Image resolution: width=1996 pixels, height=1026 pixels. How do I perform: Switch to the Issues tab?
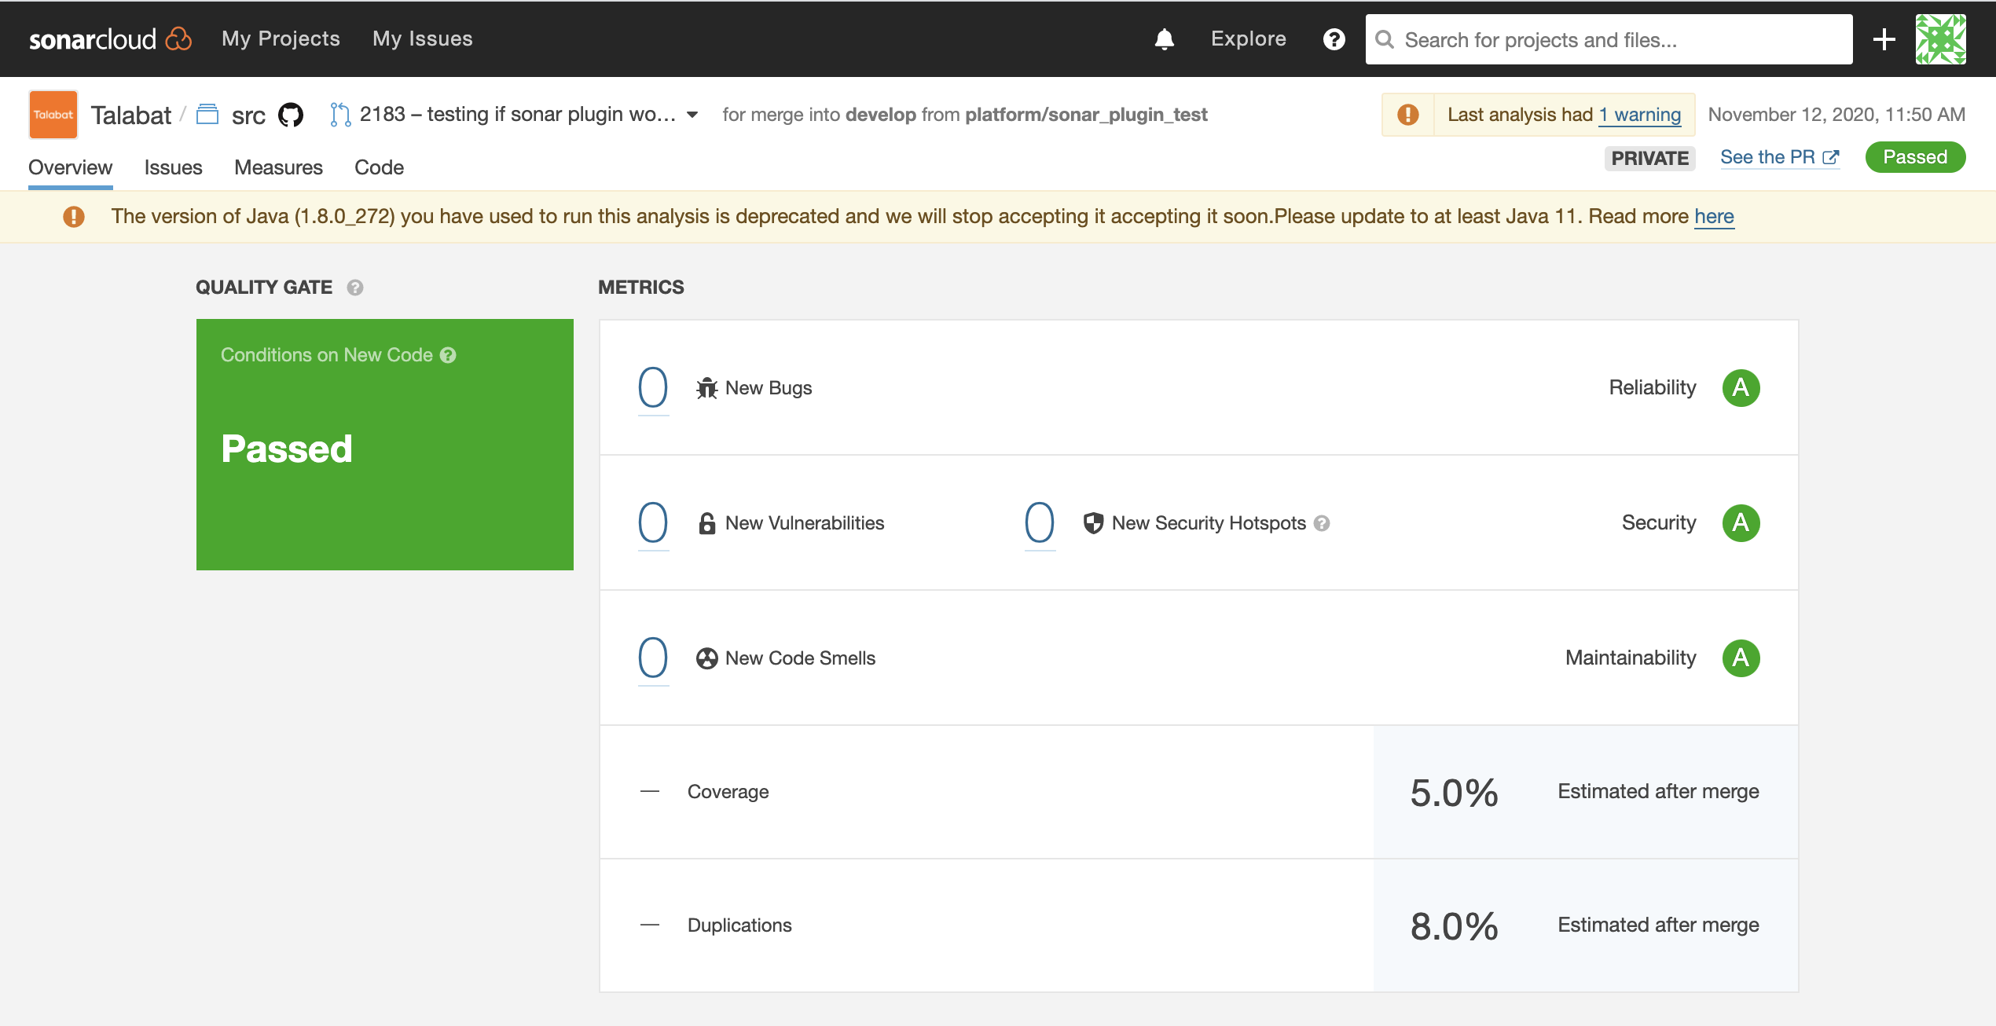click(x=173, y=167)
